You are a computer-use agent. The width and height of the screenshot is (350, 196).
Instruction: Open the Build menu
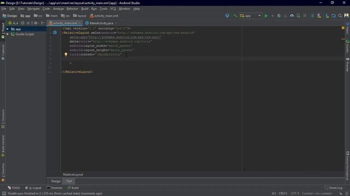pyautogui.click(x=85, y=9)
